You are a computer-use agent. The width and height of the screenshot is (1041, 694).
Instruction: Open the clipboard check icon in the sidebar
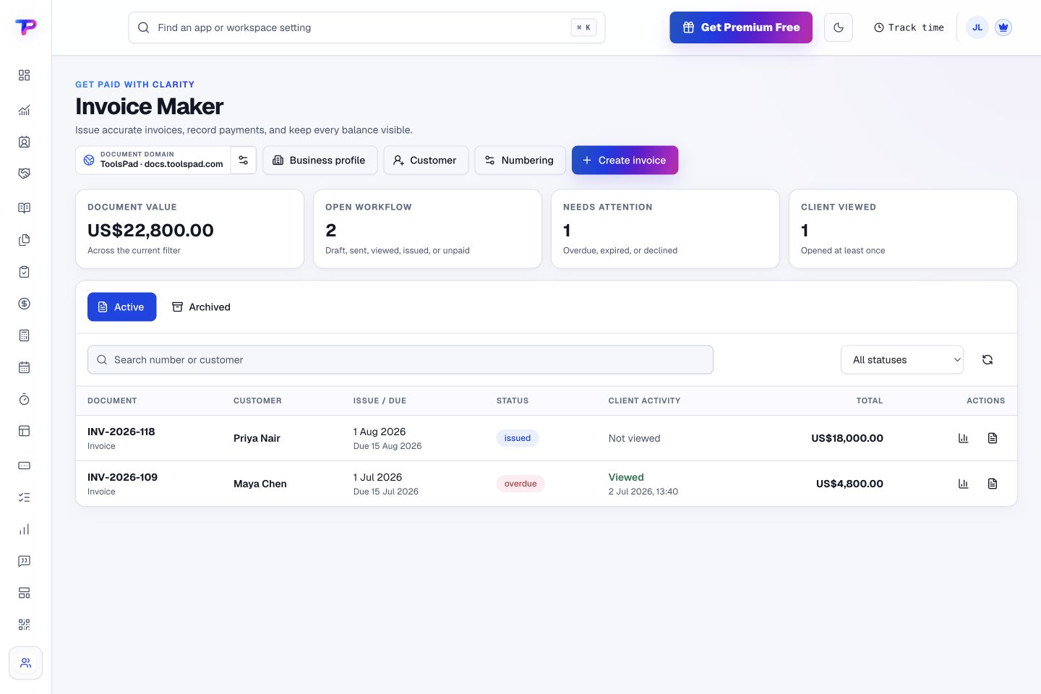[24, 272]
